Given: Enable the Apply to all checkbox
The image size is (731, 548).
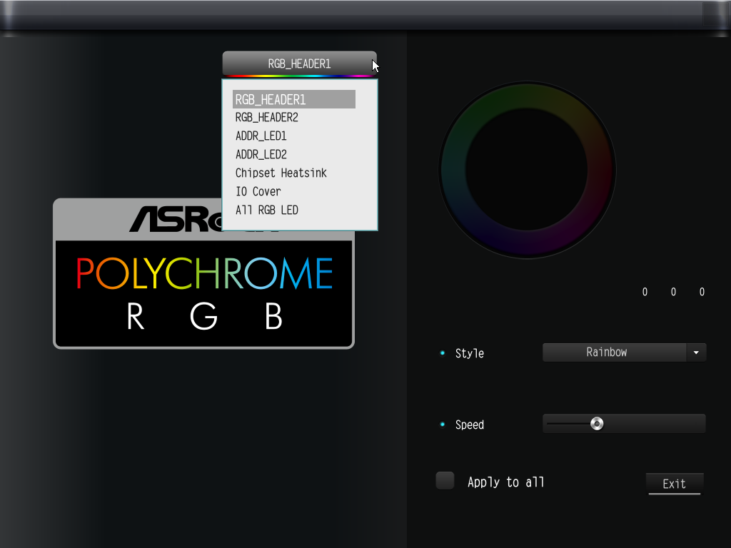Looking at the screenshot, I should tap(445, 480).
